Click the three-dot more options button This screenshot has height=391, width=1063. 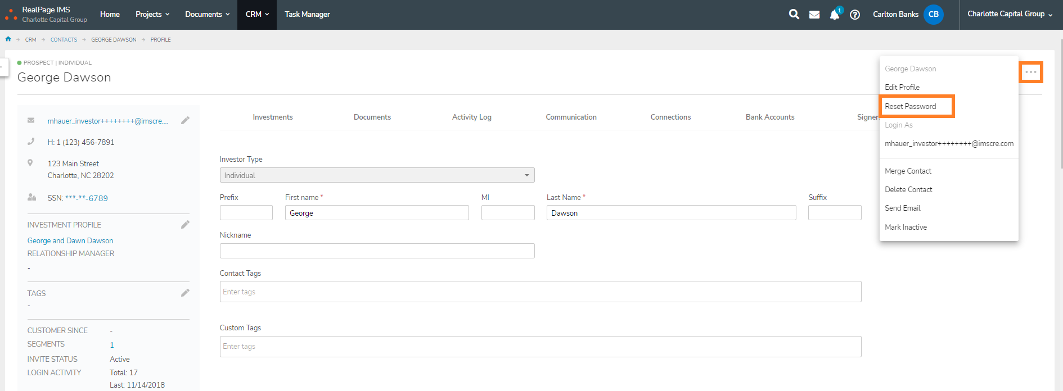point(1030,72)
